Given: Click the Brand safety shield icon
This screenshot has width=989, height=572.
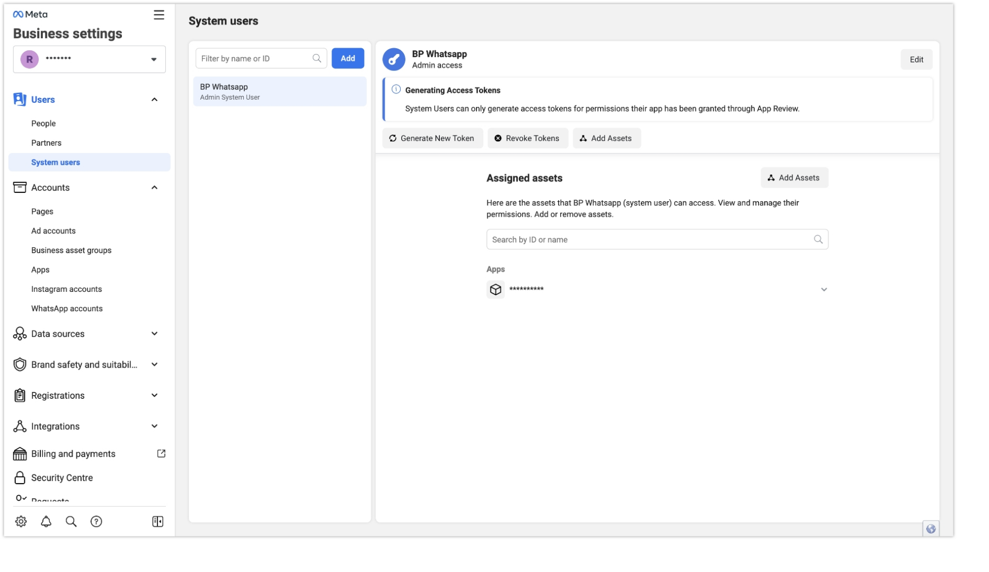Looking at the screenshot, I should 20,364.
